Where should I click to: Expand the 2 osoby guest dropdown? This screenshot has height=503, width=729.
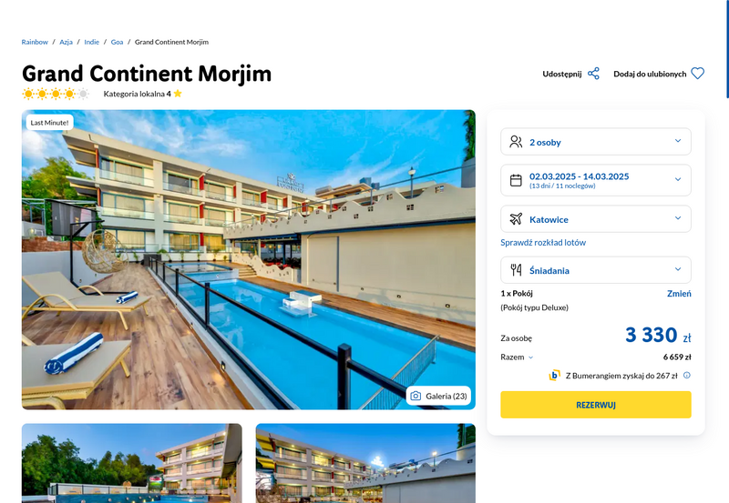click(x=596, y=142)
